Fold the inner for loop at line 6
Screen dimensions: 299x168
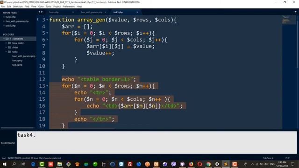(47, 39)
